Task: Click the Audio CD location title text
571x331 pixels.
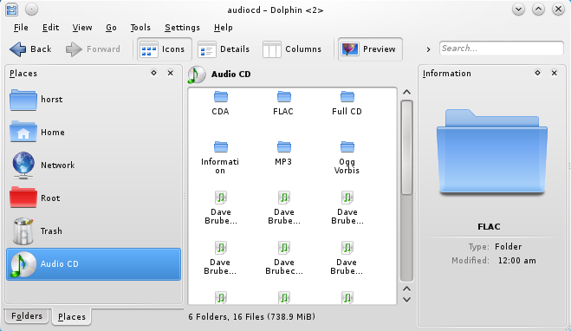Action: coord(230,75)
